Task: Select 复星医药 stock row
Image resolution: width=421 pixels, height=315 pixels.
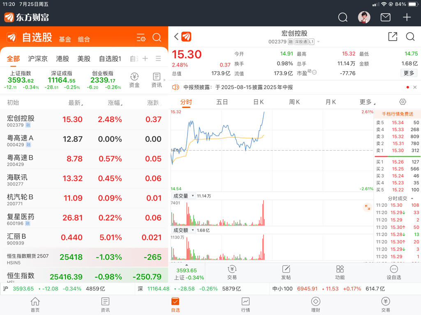Action: pos(84,218)
